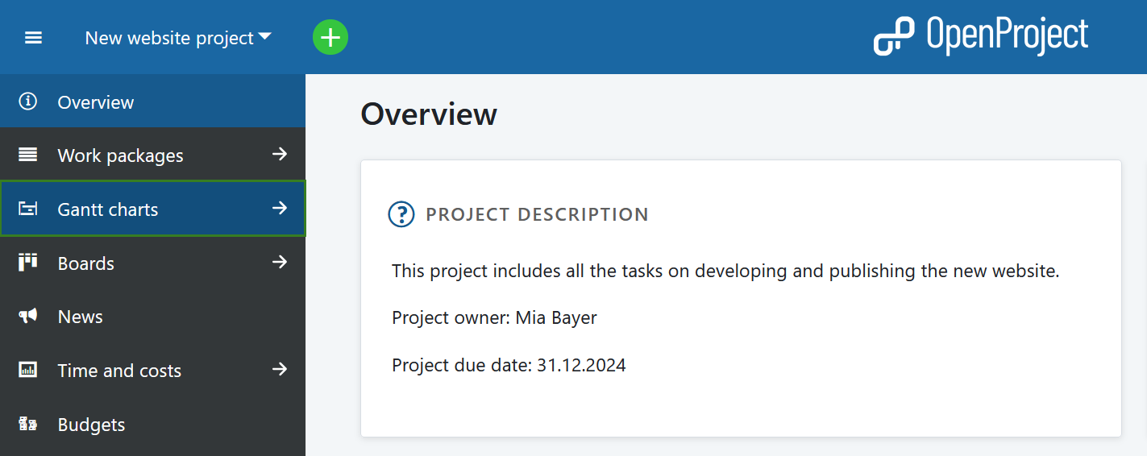
Task: Click the Project Description help icon
Action: click(401, 214)
